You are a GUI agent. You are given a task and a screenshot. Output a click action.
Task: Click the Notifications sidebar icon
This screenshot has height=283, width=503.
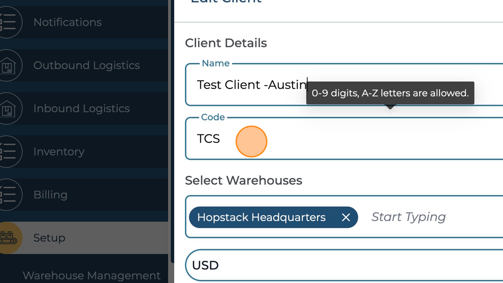pos(8,22)
